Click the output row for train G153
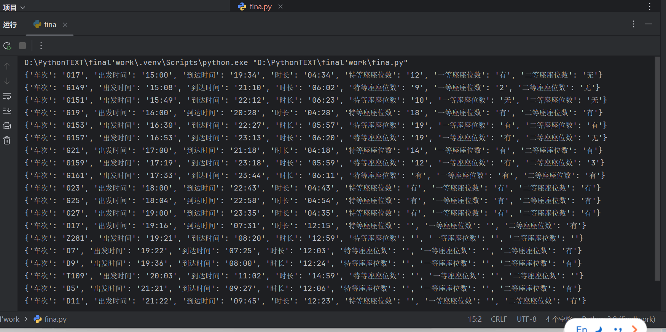Image resolution: width=666 pixels, height=332 pixels. coord(315,125)
